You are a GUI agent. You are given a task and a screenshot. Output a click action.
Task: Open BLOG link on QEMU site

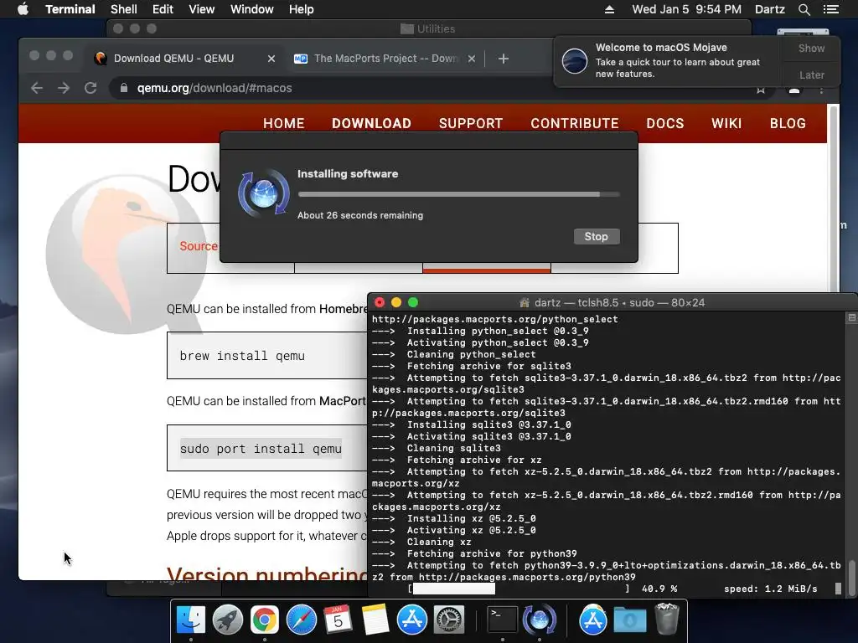point(788,124)
